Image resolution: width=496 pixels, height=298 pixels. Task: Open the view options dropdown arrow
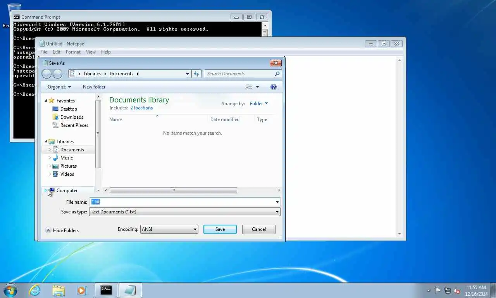pyautogui.click(x=257, y=87)
